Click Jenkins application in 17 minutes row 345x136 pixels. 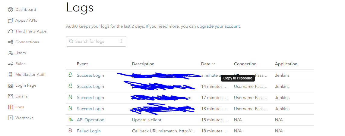[282, 97]
